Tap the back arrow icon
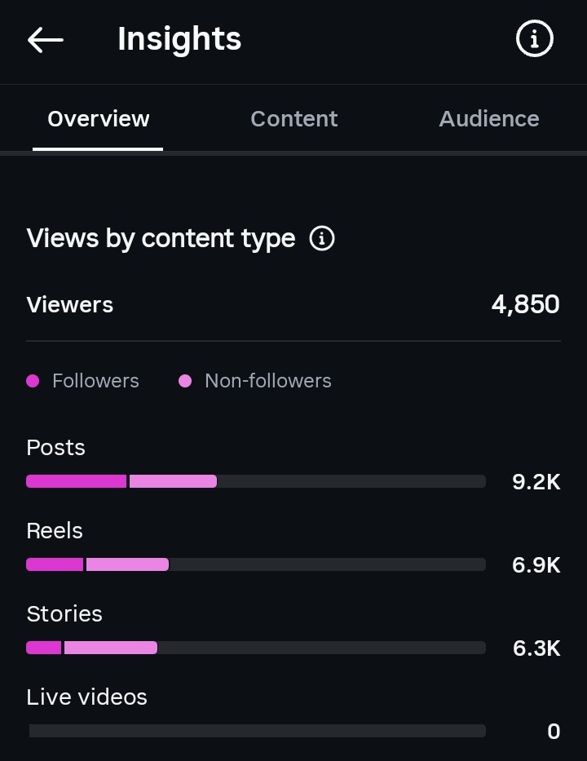This screenshot has width=587, height=761. tap(45, 39)
